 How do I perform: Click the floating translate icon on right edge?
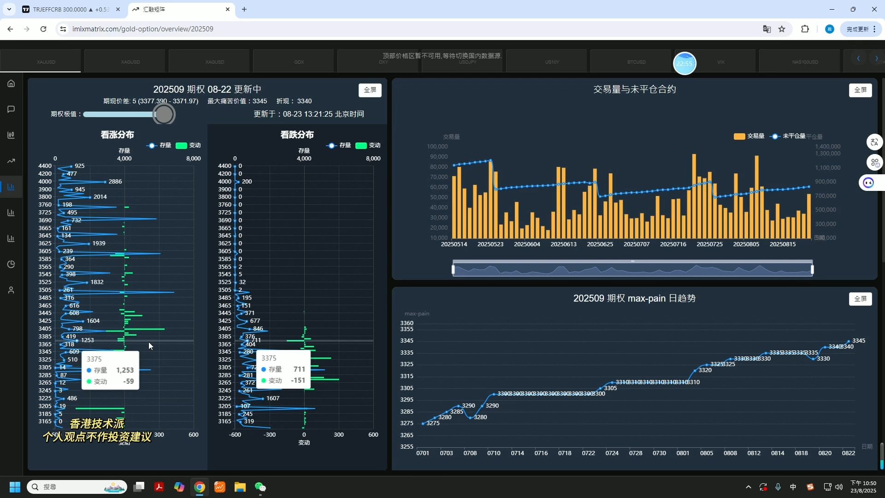coord(874,142)
